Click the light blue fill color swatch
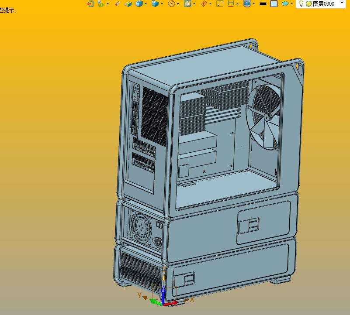350x315 pixels. pyautogui.click(x=274, y=4)
